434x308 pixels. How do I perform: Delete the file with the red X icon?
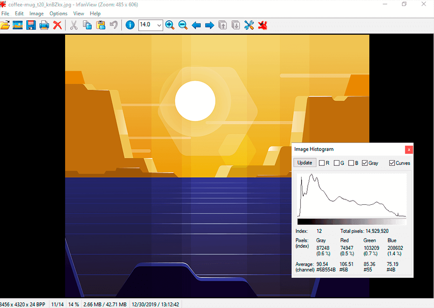57,25
